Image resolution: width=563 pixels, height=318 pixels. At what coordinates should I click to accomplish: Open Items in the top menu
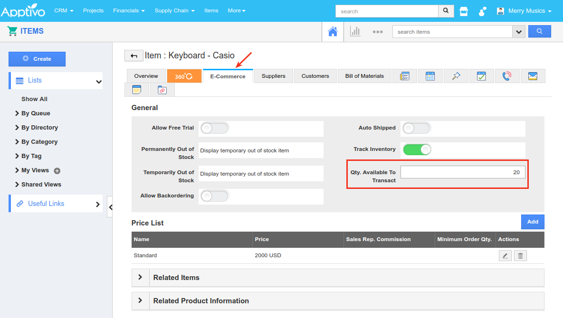coord(211,10)
